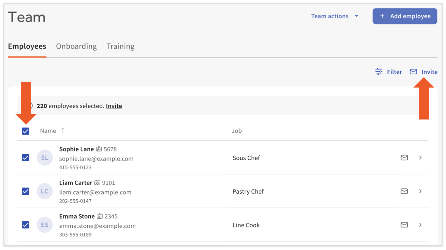446x250 pixels.
Task: Open the Training tab
Action: (120, 46)
